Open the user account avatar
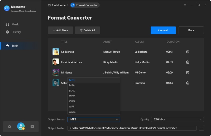The image size is (211, 136). (x=21, y=126)
